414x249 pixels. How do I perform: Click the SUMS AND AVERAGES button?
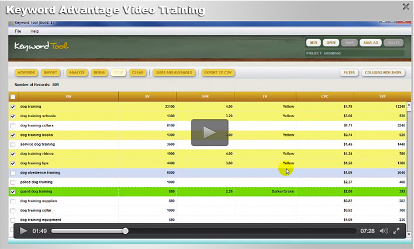tap(174, 72)
